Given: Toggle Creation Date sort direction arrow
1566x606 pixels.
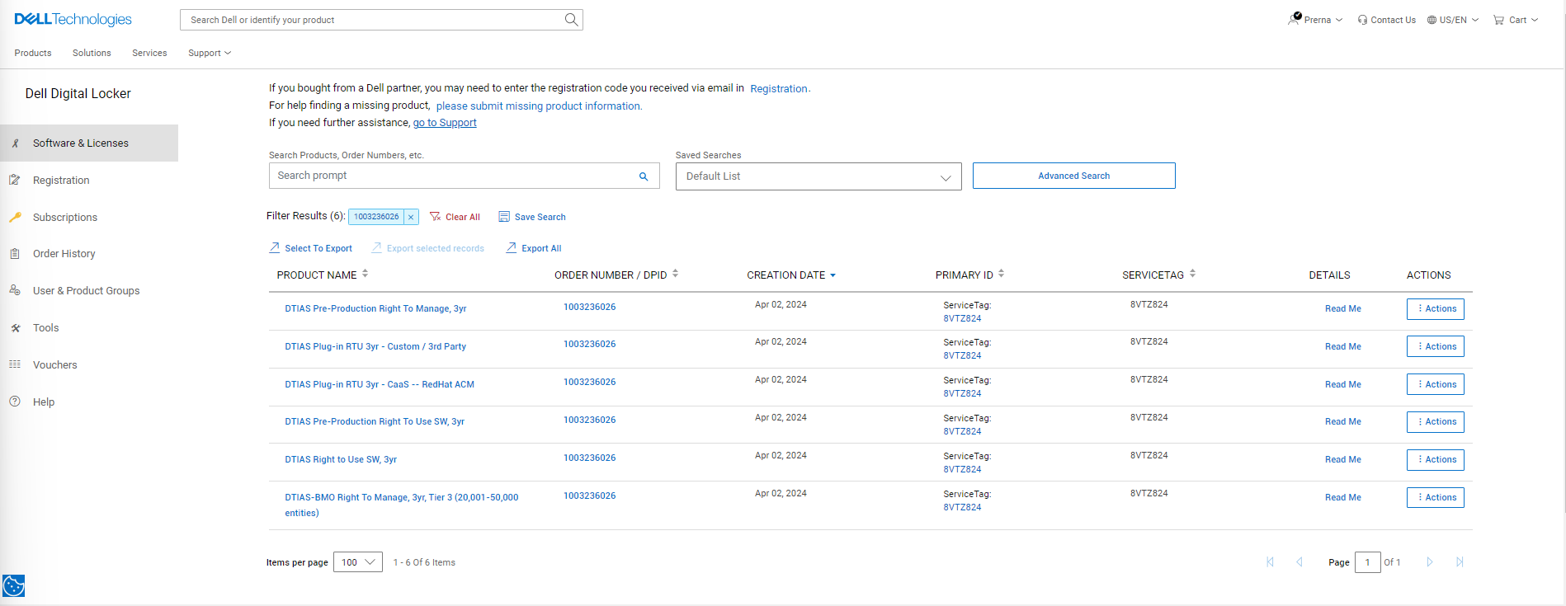Looking at the screenshot, I should pyautogui.click(x=833, y=275).
